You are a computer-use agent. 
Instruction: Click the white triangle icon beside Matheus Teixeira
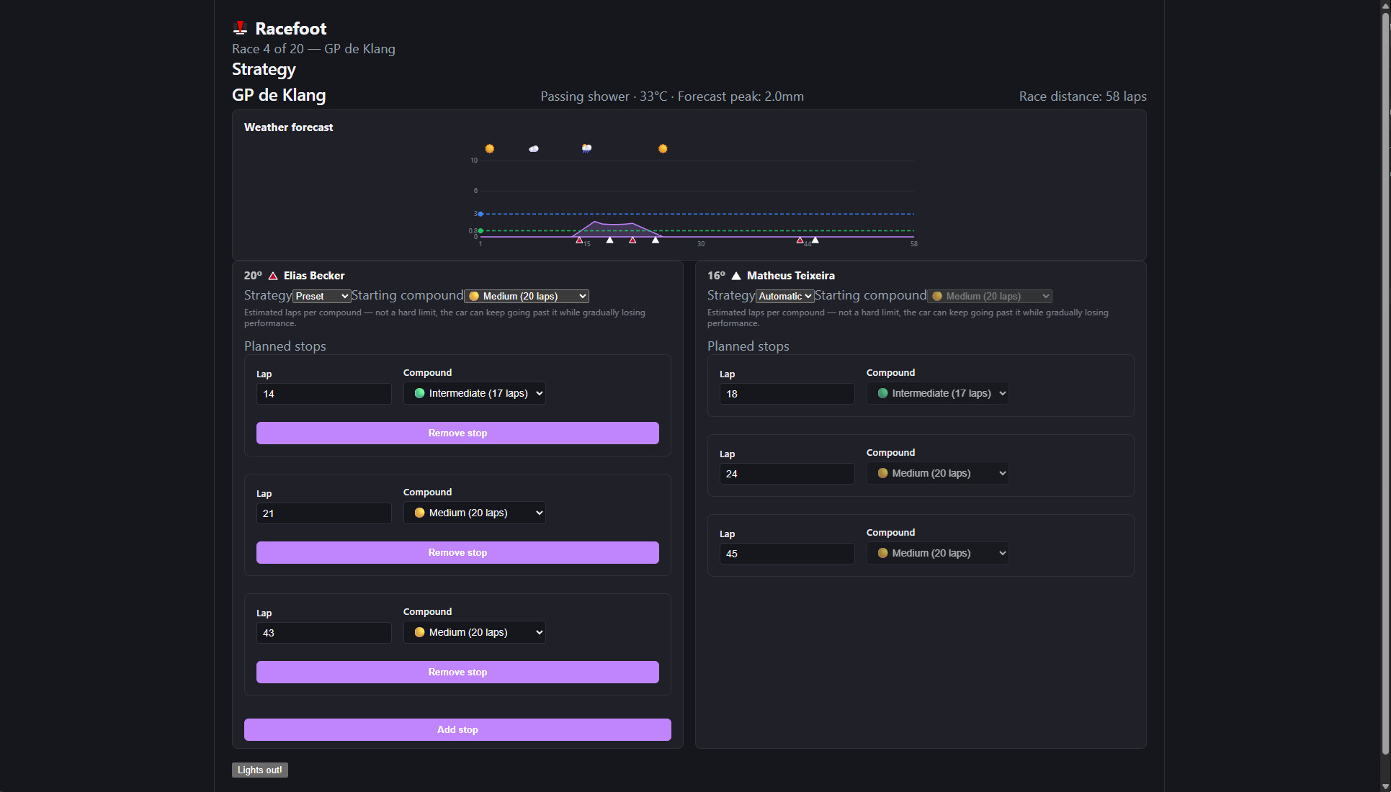coord(736,276)
